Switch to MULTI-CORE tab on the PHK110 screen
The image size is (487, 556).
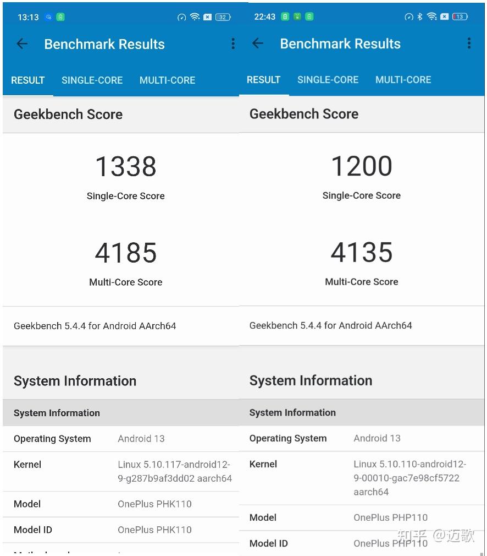tap(167, 80)
